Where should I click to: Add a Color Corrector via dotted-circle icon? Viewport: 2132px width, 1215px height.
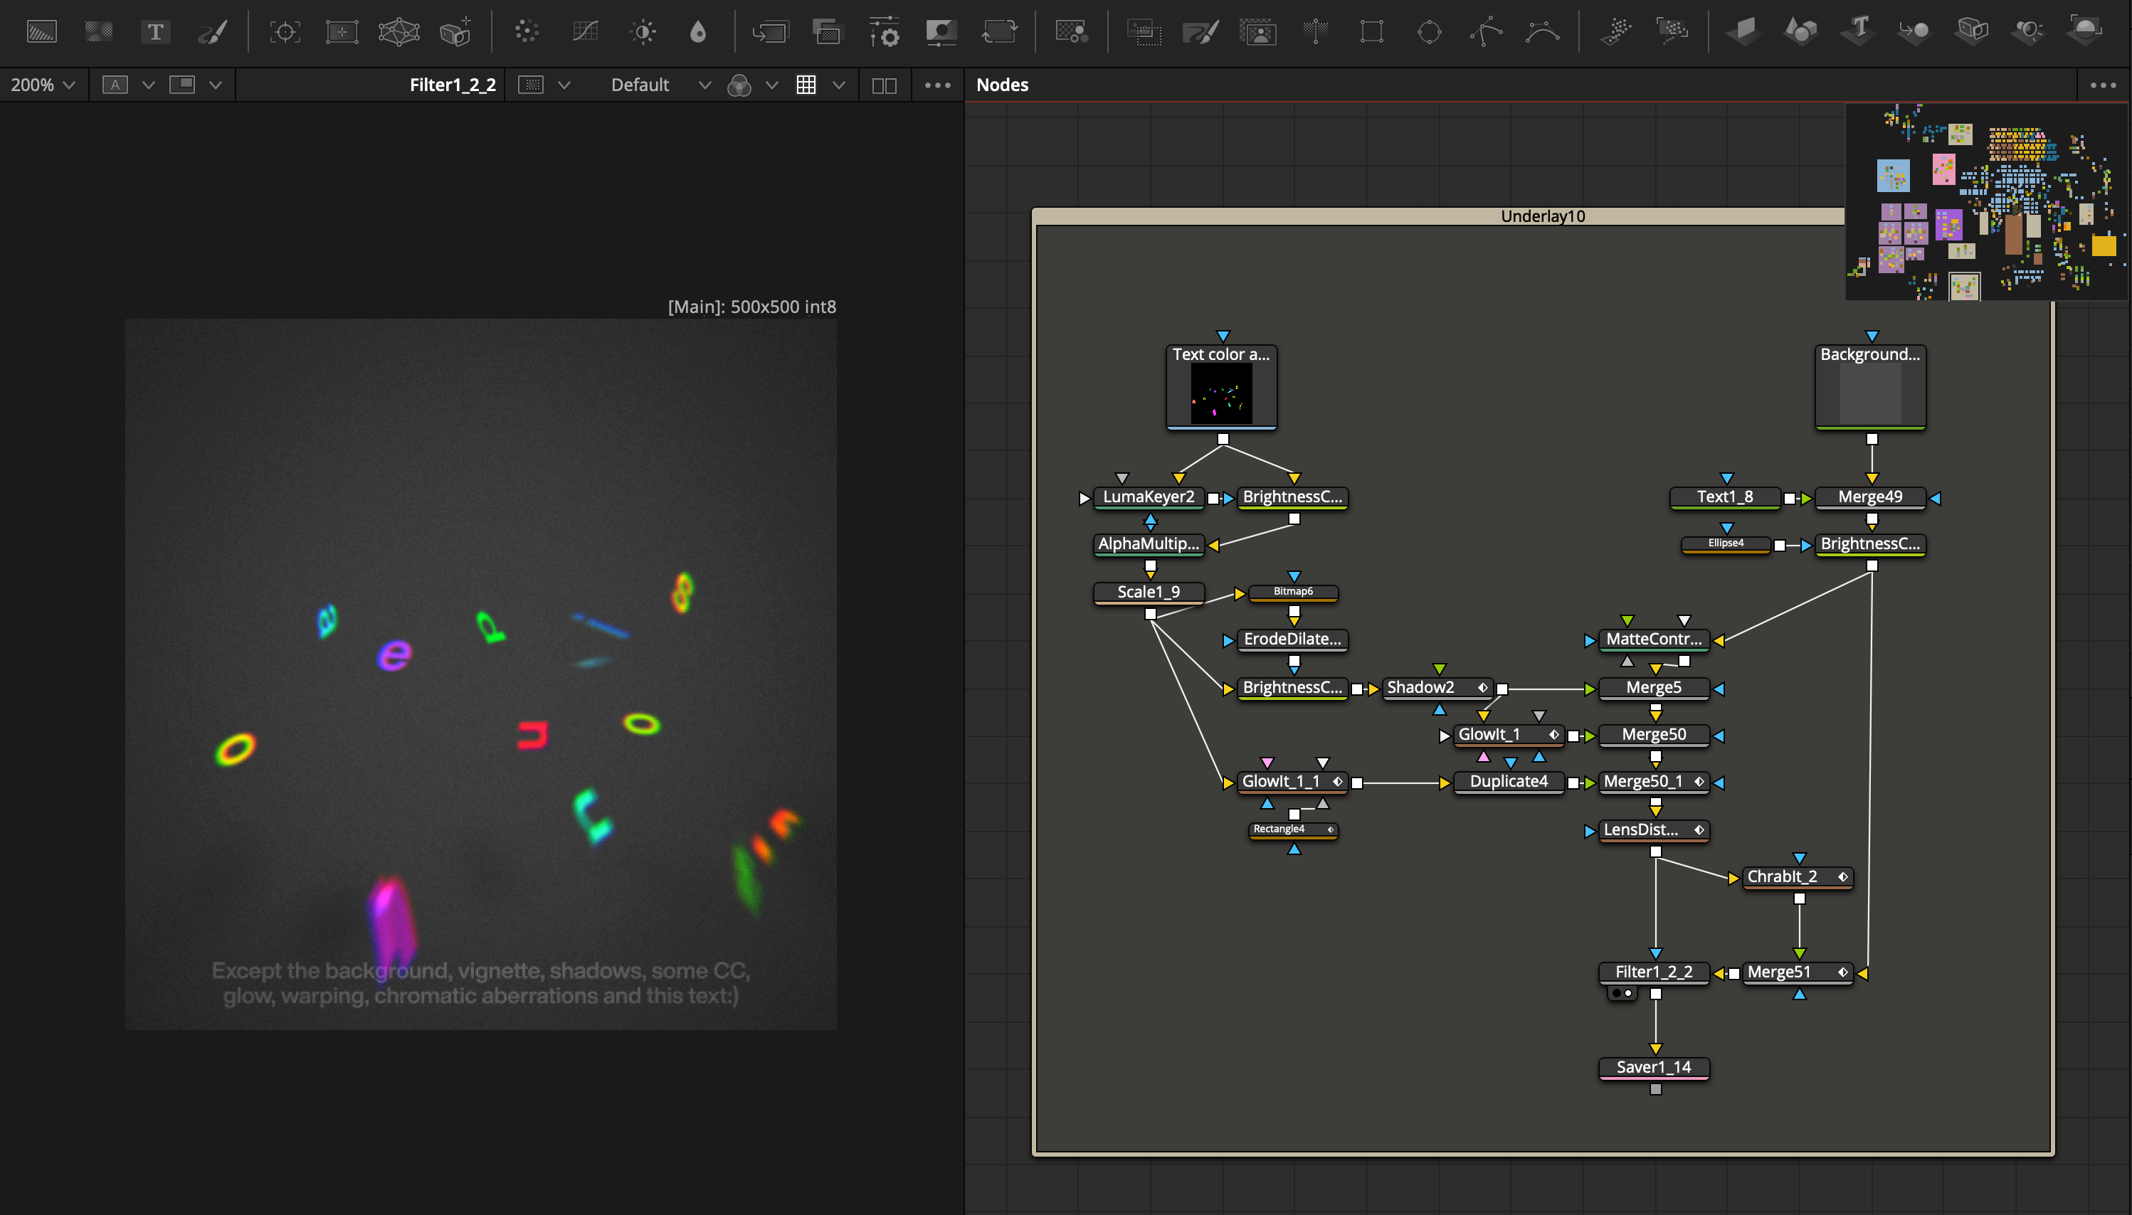point(527,33)
